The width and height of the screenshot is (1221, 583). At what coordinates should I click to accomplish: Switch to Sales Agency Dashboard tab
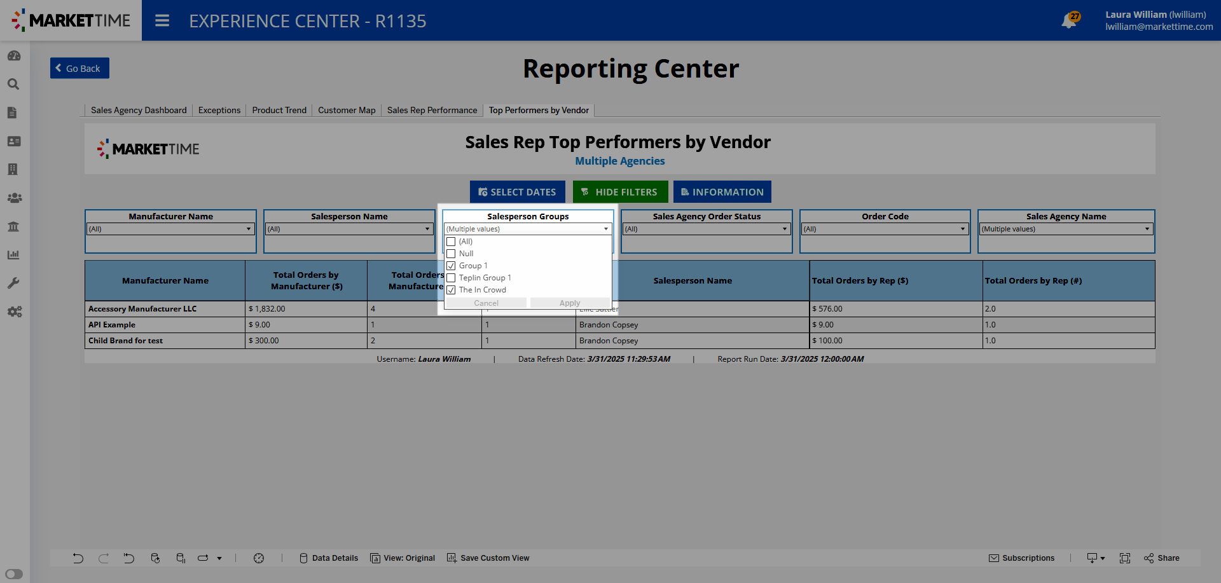[x=139, y=110]
